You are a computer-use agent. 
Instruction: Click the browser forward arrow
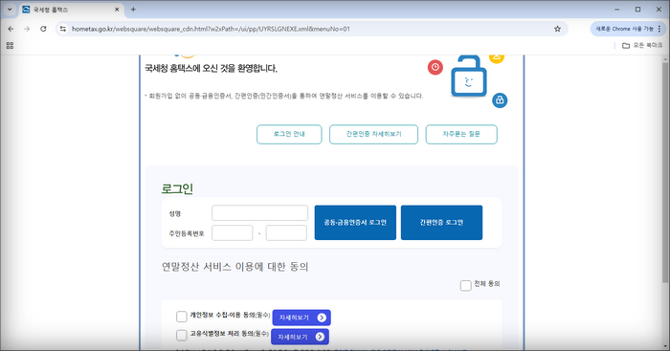[x=27, y=29]
